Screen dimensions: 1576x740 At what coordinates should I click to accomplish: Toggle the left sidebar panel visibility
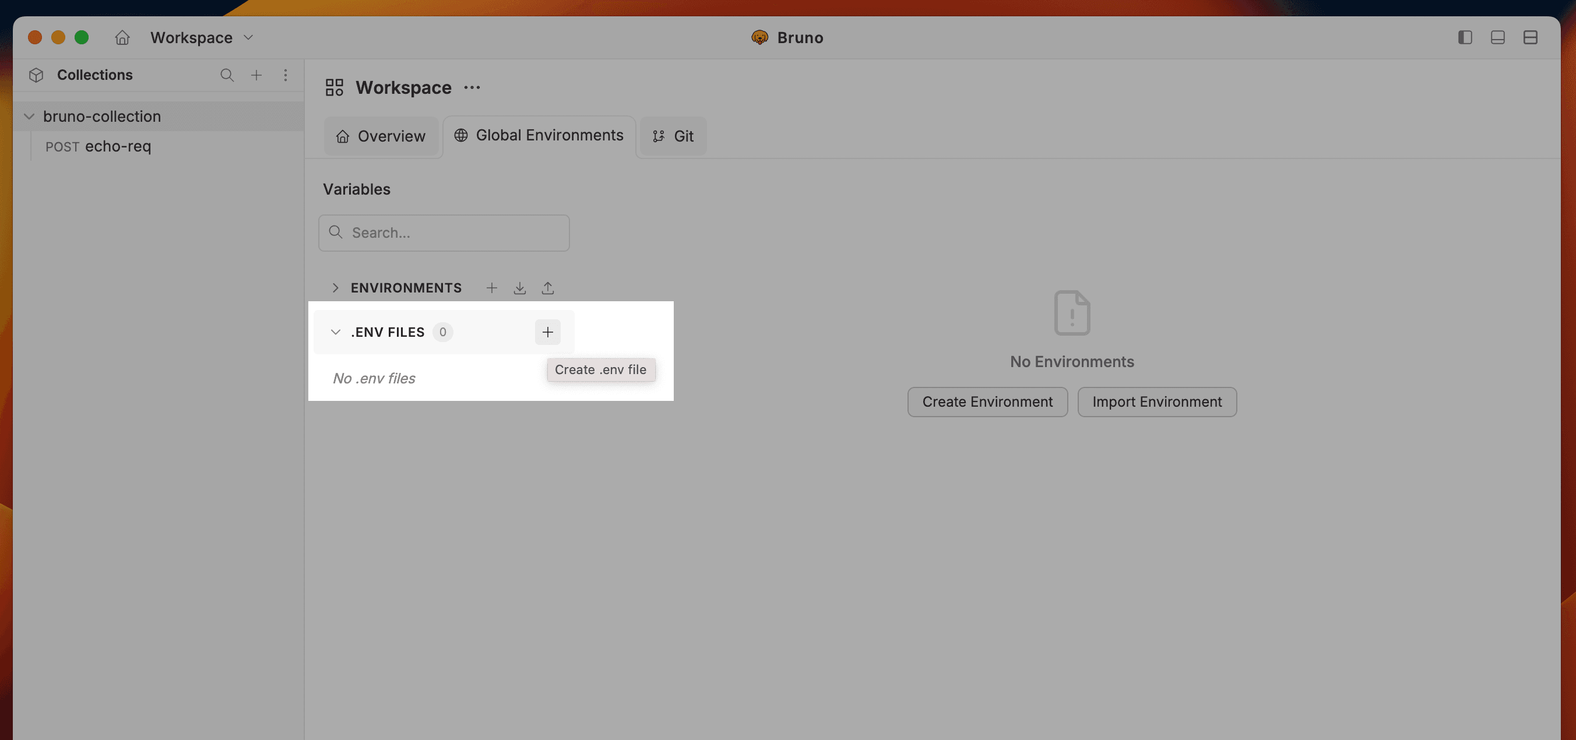pyautogui.click(x=1465, y=37)
